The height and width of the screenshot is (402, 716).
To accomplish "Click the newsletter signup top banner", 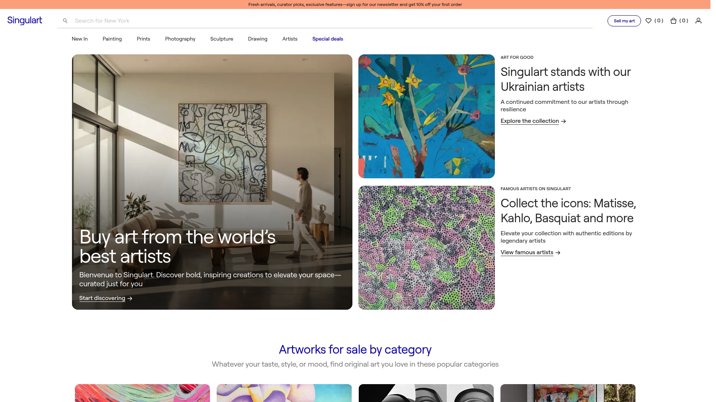I will pos(355,4).
